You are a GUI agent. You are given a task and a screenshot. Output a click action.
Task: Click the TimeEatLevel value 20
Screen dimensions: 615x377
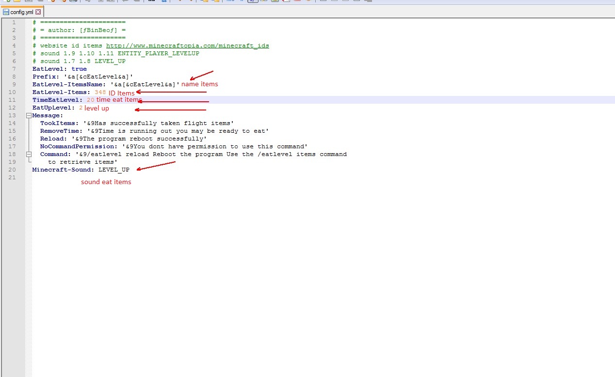(91, 100)
